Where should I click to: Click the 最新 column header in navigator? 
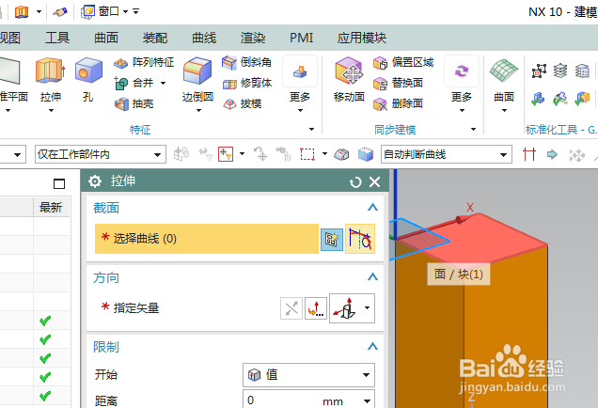point(51,207)
